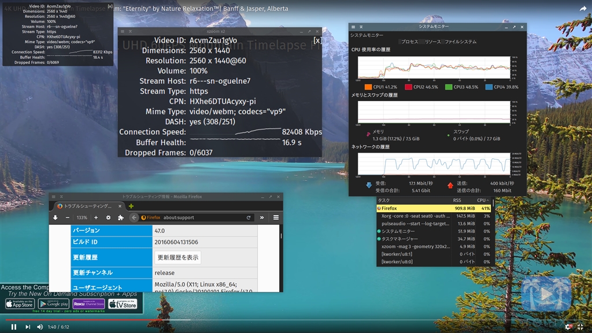Viewport: 592px width, 333px height.
Task: Exit fullscreen mode in the player
Action: point(580,327)
